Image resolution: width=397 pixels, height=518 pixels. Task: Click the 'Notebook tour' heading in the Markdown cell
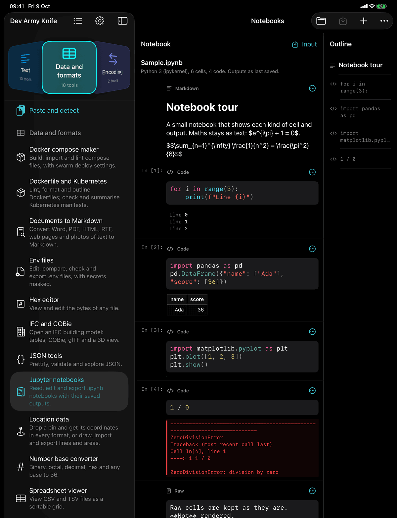click(x=202, y=107)
